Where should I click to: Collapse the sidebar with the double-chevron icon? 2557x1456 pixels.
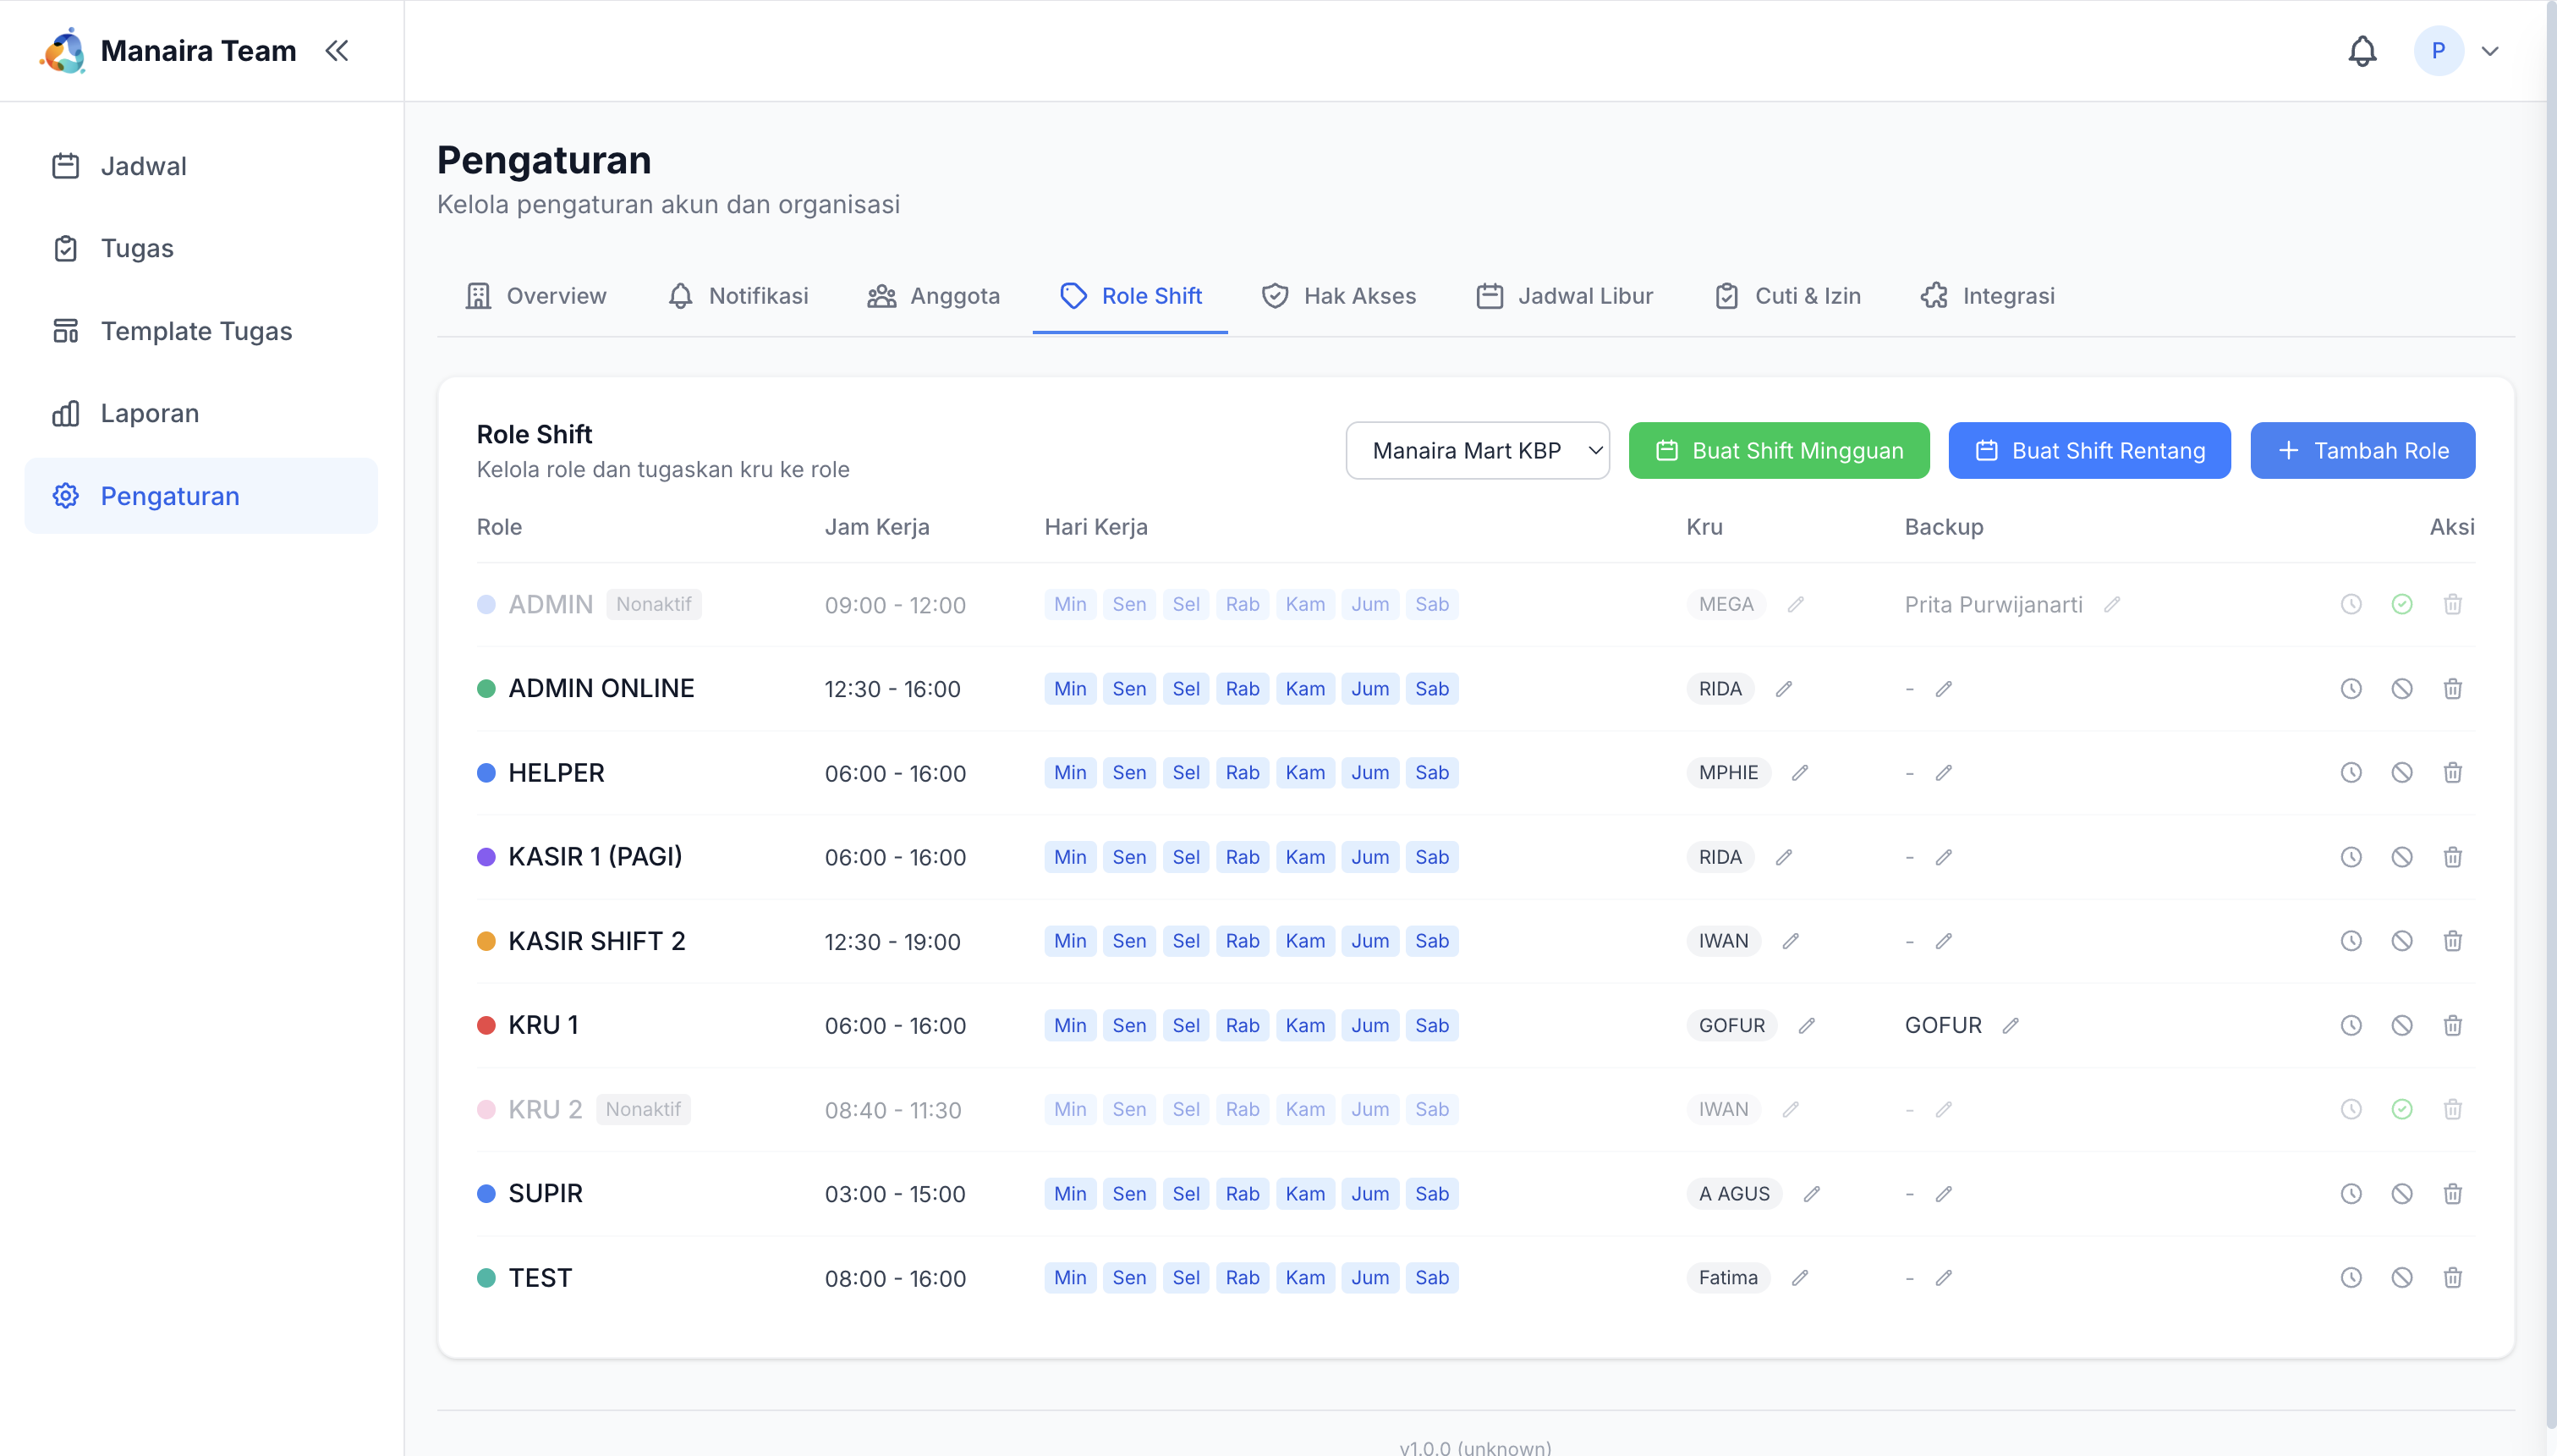coord(336,50)
